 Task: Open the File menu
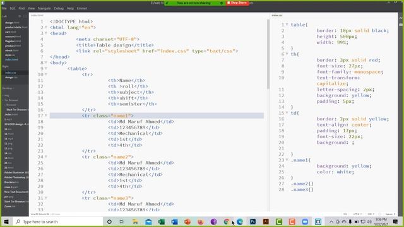click(4, 8)
